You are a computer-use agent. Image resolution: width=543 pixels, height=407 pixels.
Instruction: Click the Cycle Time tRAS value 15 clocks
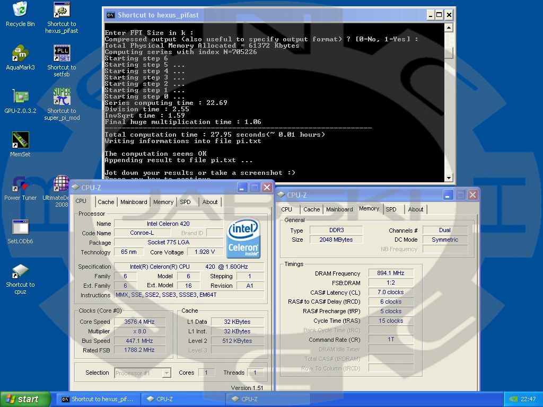[391, 321]
